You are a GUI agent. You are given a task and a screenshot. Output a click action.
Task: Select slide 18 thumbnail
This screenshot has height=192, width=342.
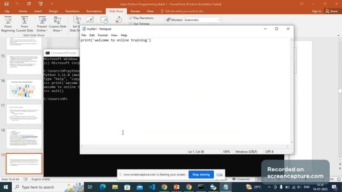[x=24, y=139]
